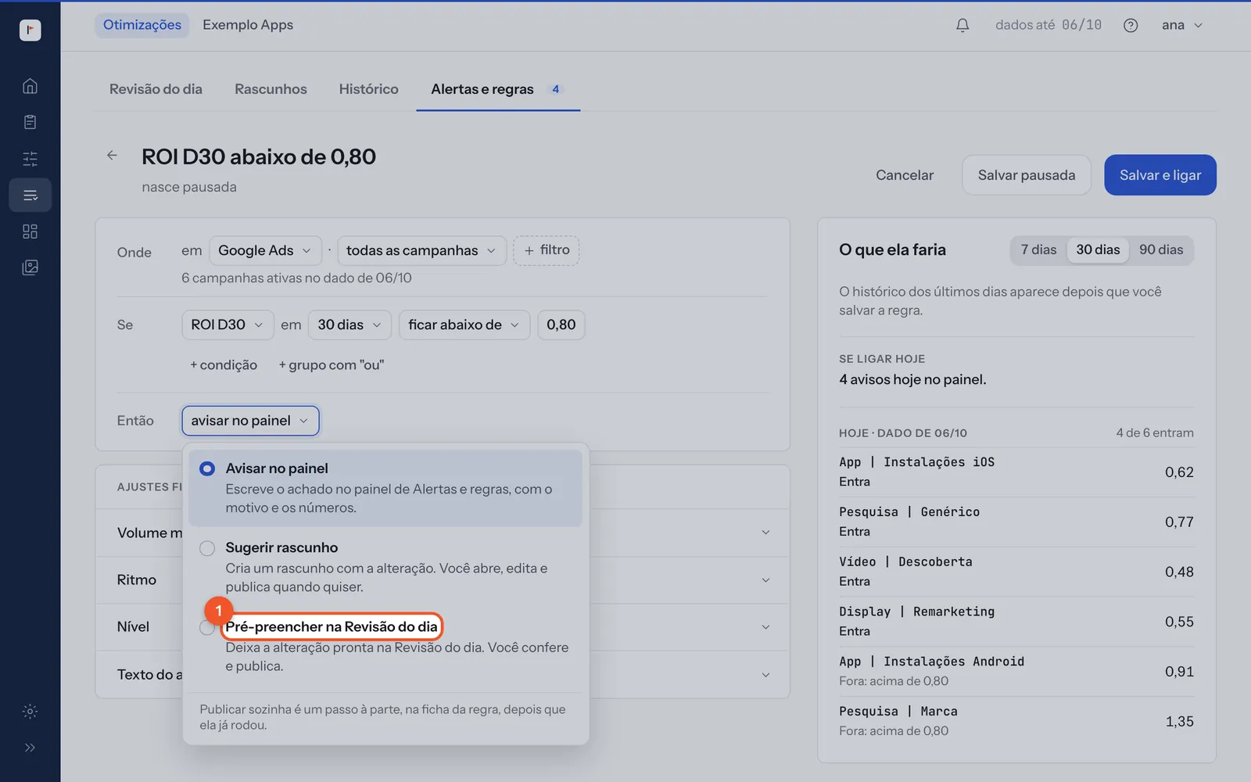Image resolution: width=1251 pixels, height=782 pixels.
Task: Open the sliders settings sidebar icon
Action: pos(30,159)
